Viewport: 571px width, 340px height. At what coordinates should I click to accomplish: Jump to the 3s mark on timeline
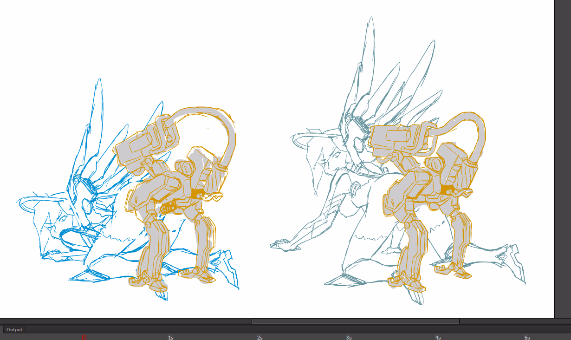point(349,337)
